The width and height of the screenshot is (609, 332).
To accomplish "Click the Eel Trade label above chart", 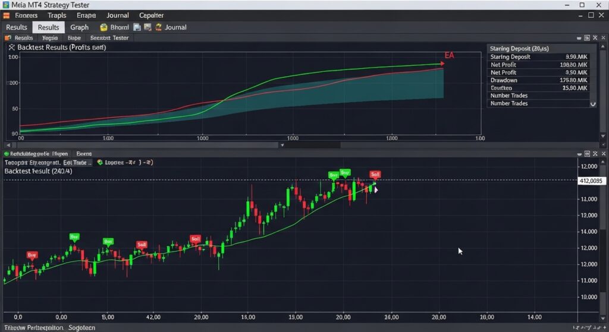I will pyautogui.click(x=77, y=163).
